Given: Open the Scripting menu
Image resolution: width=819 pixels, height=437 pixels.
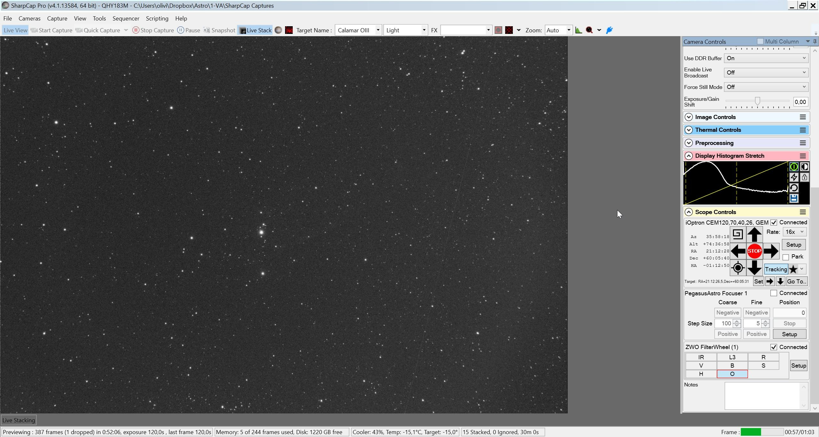Looking at the screenshot, I should coord(157,19).
